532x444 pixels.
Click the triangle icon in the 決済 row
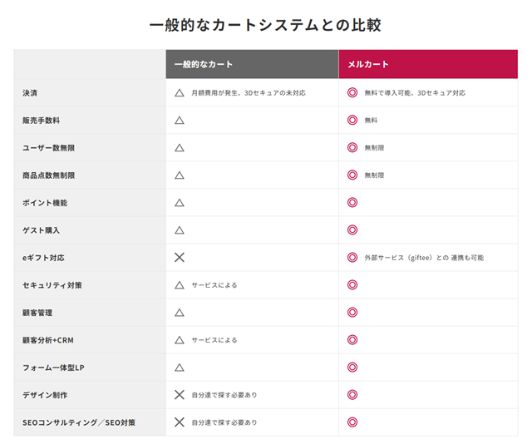(179, 93)
